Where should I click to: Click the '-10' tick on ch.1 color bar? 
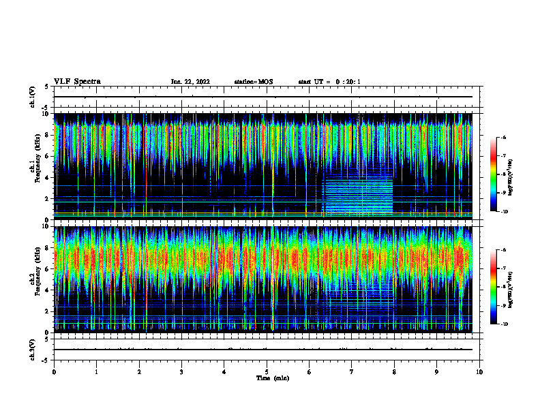click(x=504, y=212)
